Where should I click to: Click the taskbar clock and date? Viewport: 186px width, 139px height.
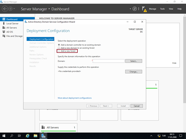pyautogui.click(x=172, y=136)
